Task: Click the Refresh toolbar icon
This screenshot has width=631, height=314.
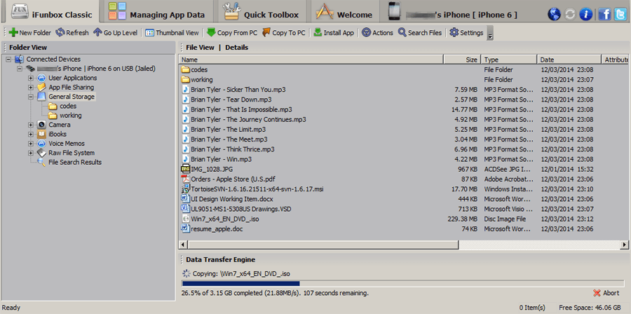Action: click(72, 33)
